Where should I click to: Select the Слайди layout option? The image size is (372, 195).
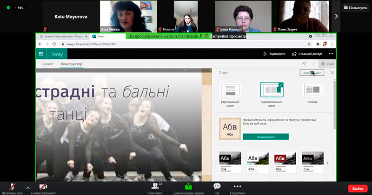pos(312,93)
